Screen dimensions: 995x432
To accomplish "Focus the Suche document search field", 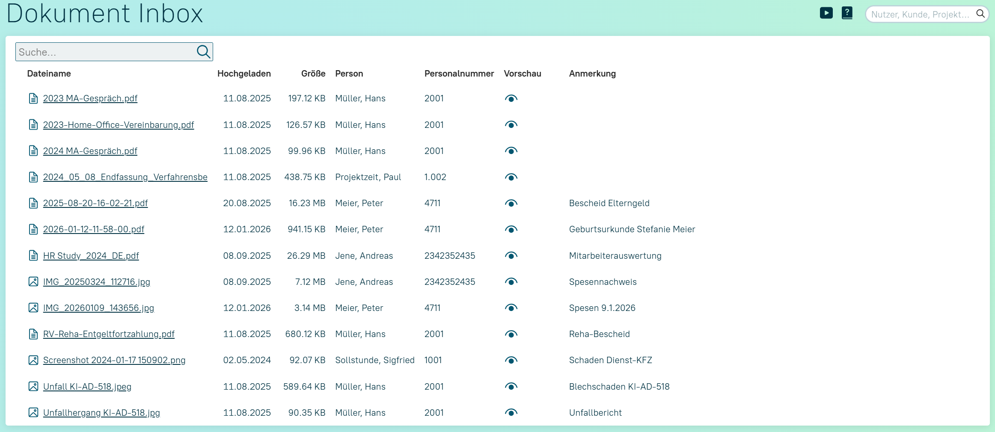I will tap(105, 52).
